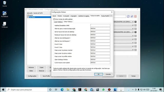Viewport: 164px width, 92px height.
Task: Click the Restaurar layout do ícone hotkey field
Action: [100, 35]
